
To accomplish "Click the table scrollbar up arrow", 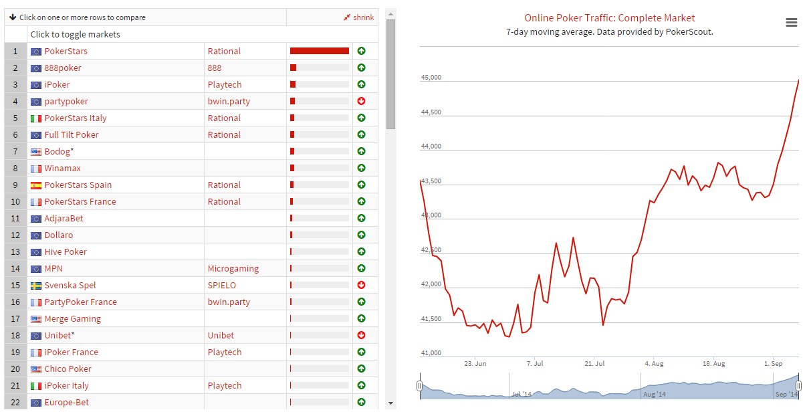I will 391,13.
